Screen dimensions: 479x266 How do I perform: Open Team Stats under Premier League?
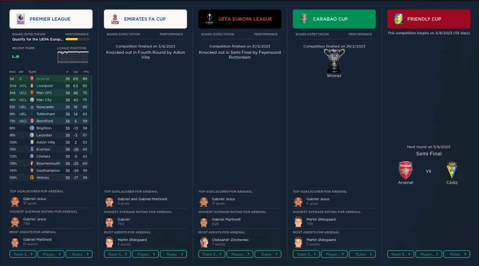click(23, 254)
